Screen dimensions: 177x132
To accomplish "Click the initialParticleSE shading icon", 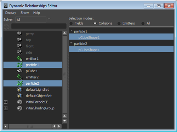I will 19,102.
